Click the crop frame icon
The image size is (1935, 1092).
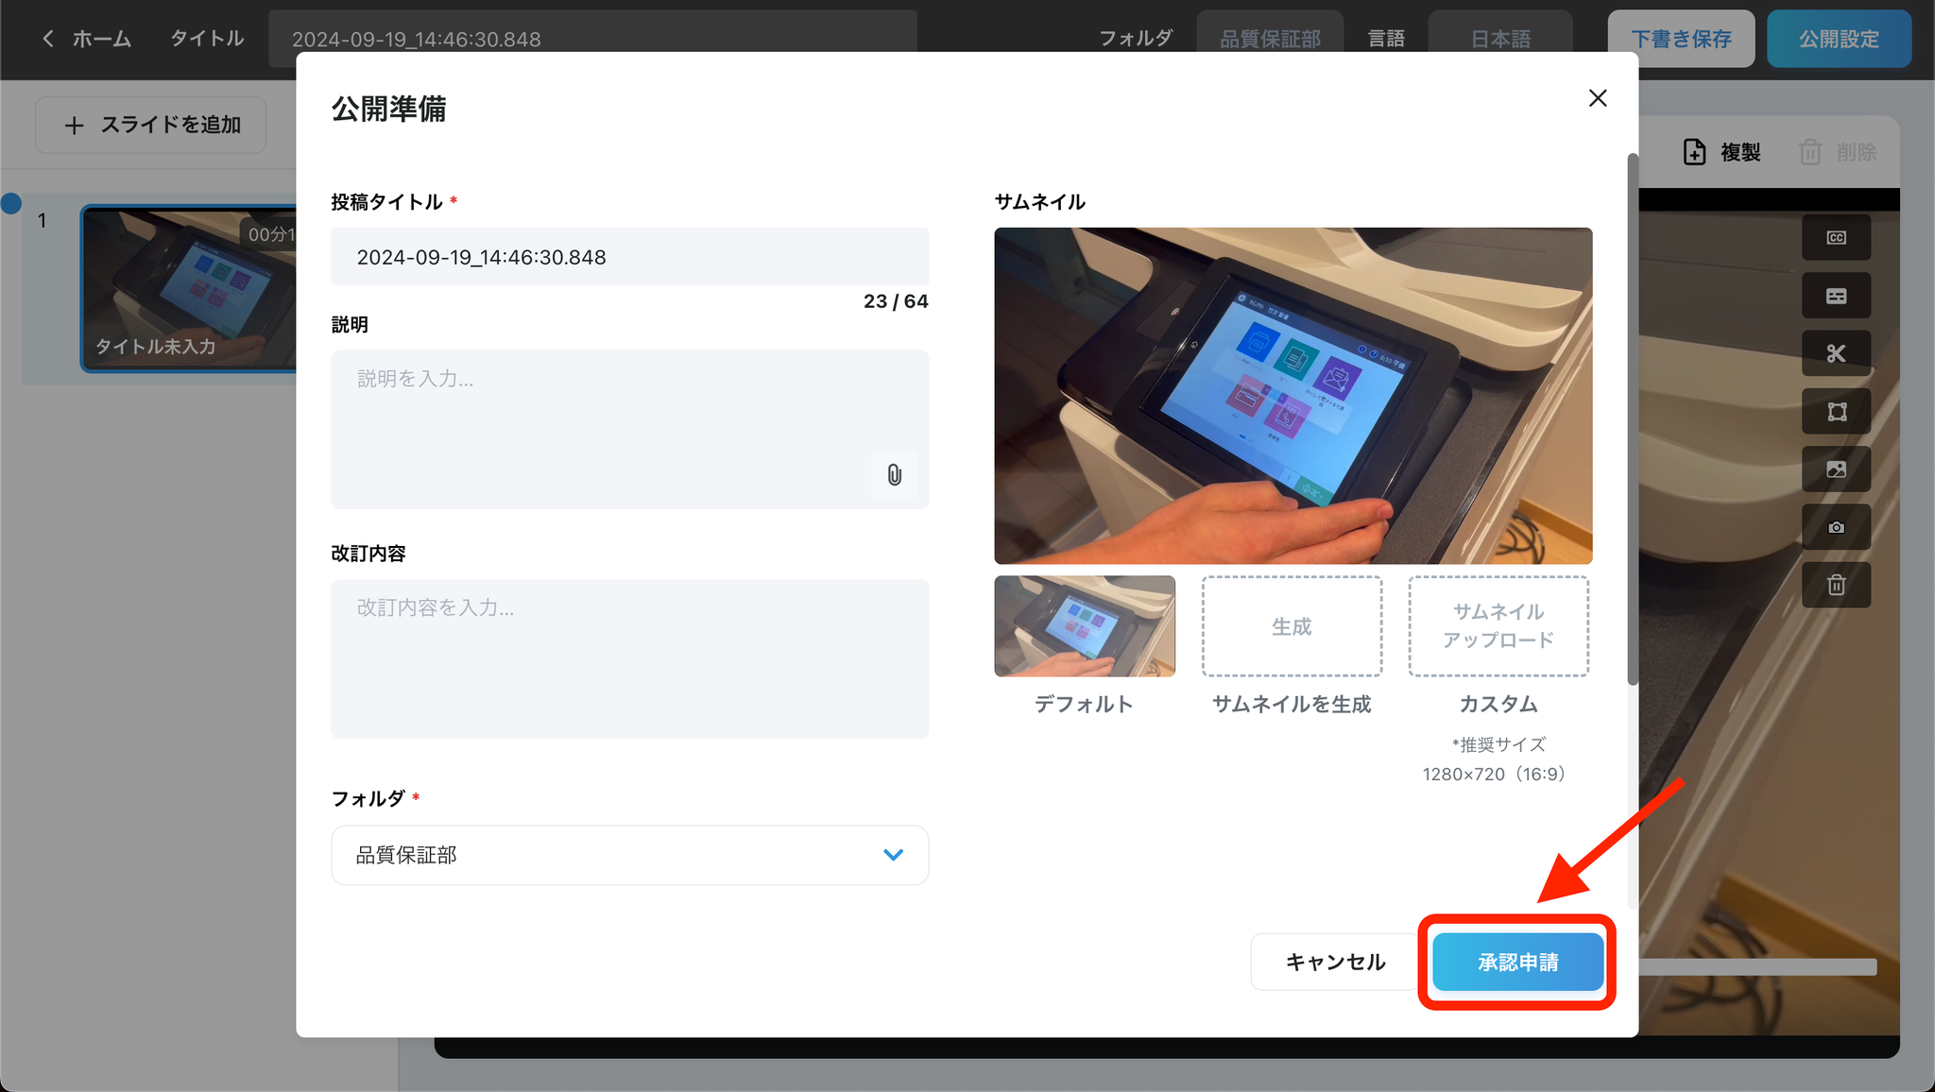1836,412
